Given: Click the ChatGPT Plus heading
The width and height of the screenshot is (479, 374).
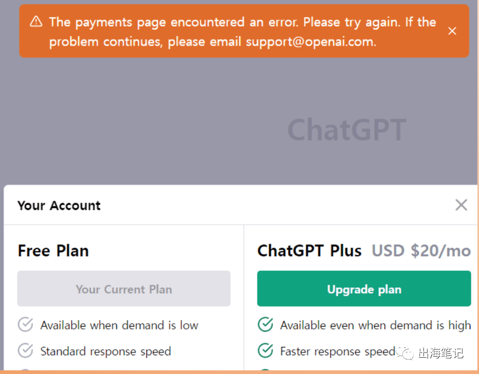Looking at the screenshot, I should point(309,251).
